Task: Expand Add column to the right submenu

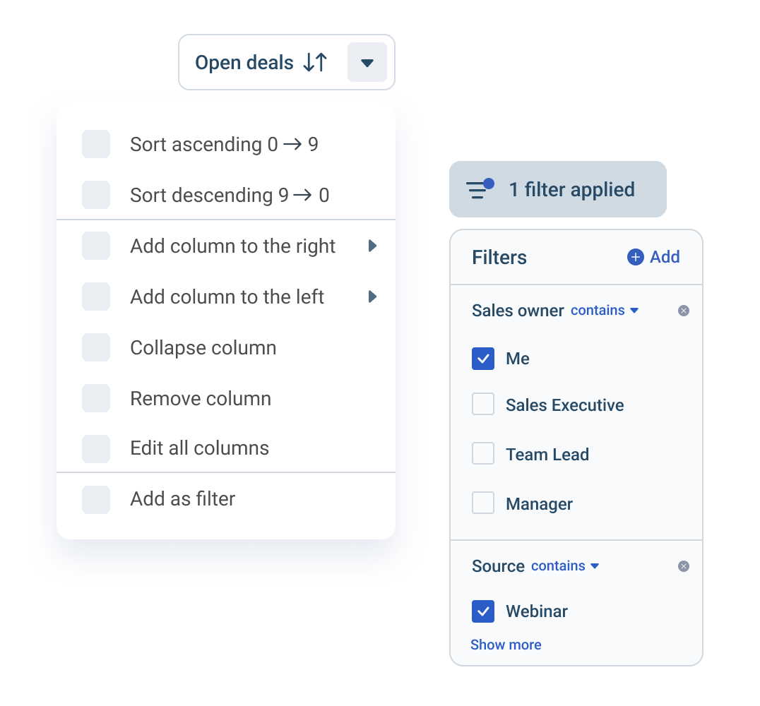Action: coord(373,246)
